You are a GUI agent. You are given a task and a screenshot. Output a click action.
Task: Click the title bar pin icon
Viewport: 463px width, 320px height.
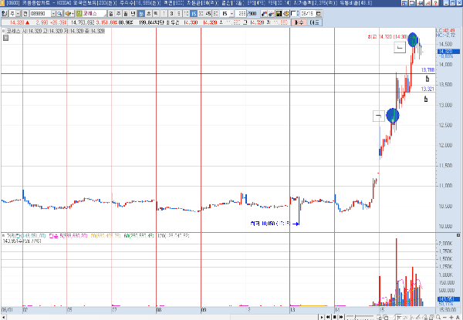point(421,3)
